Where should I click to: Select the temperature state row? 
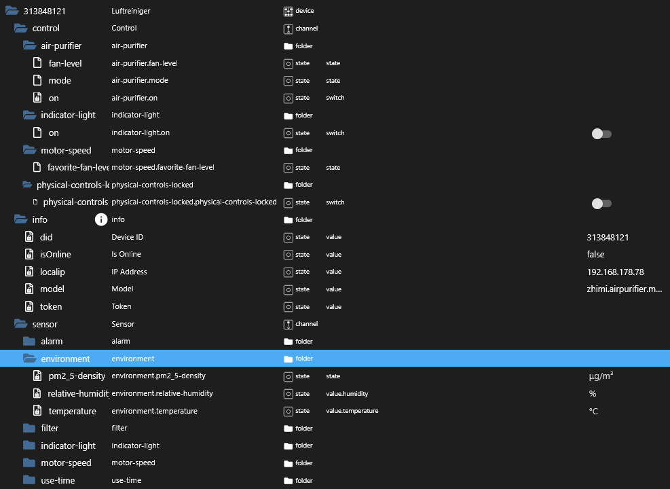(72, 411)
